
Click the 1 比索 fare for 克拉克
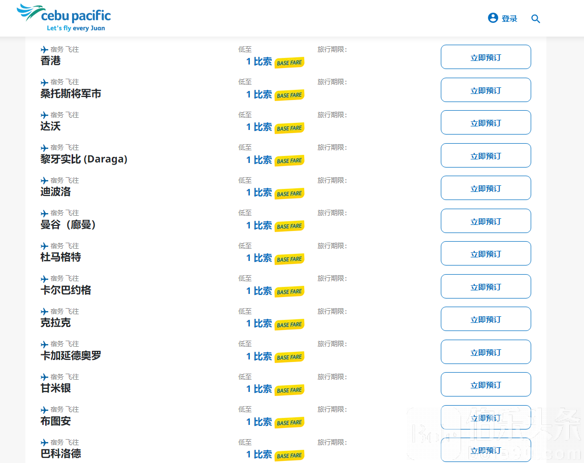point(259,323)
